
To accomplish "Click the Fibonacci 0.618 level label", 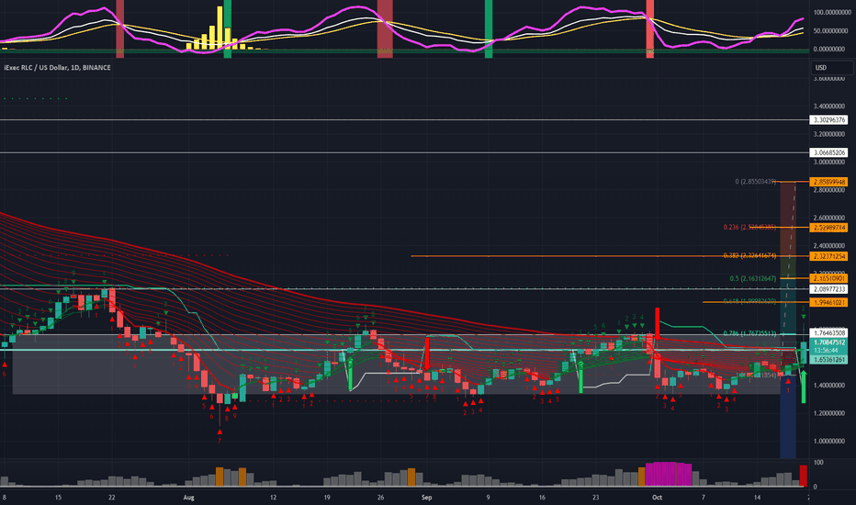I will (749, 301).
